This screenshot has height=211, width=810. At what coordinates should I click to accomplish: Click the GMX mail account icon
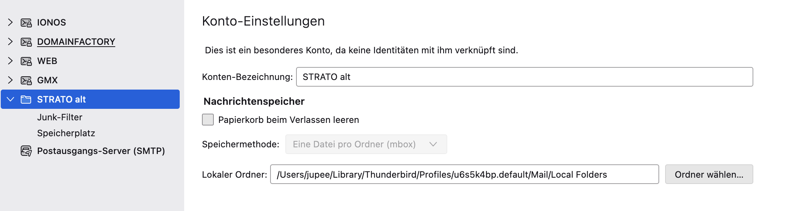coord(26,80)
